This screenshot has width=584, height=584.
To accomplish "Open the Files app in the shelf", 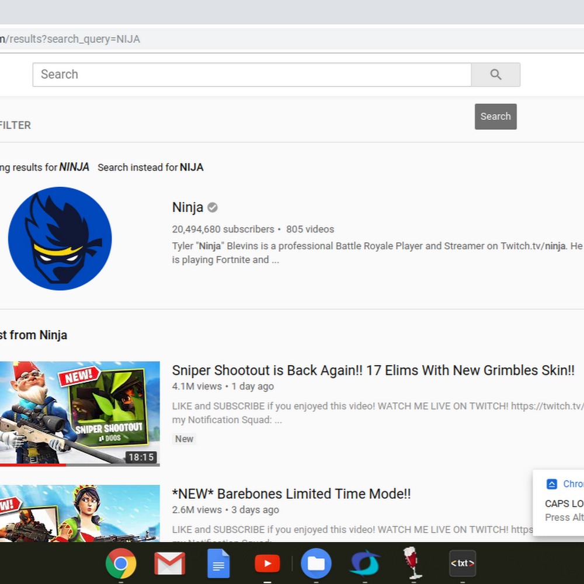I will 316,563.
